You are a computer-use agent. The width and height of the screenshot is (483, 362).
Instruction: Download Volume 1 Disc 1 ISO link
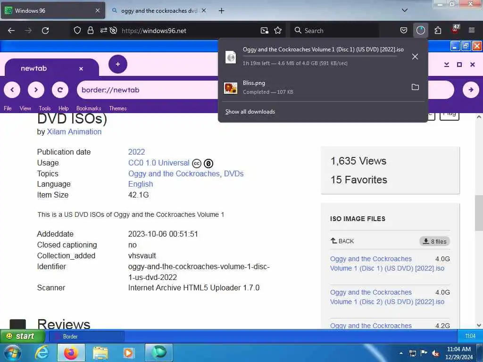click(387, 263)
